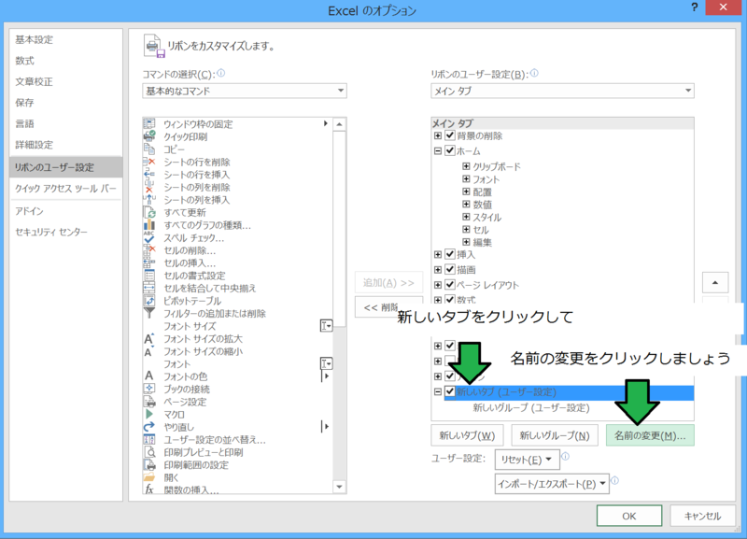Select the Delete Sheet Rows (シートの行を削除) icon
The width and height of the screenshot is (747, 539).
tap(149, 162)
